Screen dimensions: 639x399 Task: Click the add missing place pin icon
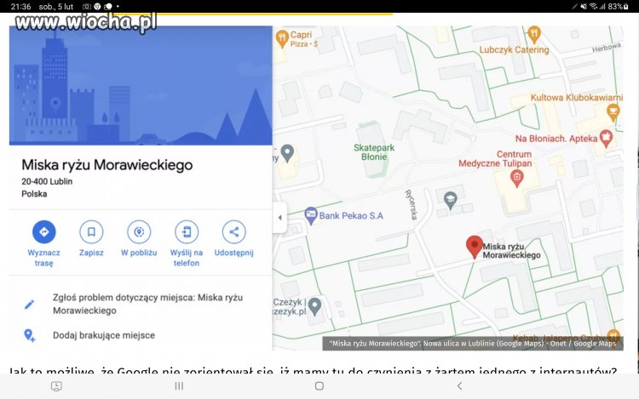tap(29, 335)
